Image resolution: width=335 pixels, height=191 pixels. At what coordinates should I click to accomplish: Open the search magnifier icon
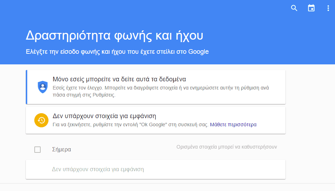[294, 8]
